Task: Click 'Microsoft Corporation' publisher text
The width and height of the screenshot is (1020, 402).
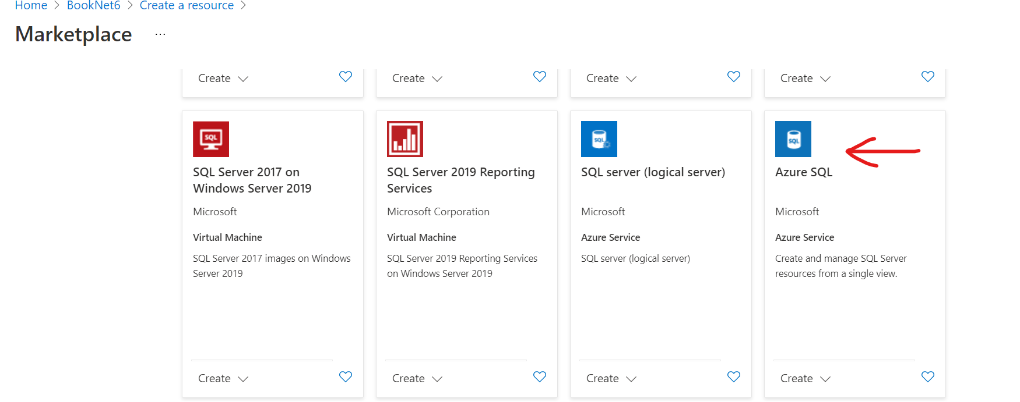Action: [x=438, y=212]
